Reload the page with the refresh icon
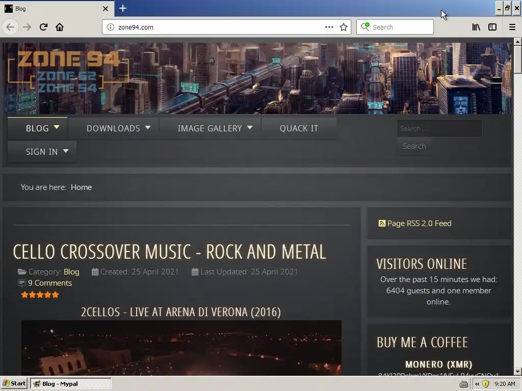The image size is (522, 391). tap(43, 27)
